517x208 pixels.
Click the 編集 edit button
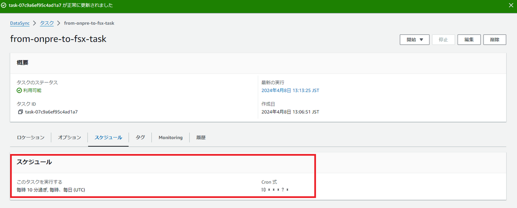pos(469,39)
